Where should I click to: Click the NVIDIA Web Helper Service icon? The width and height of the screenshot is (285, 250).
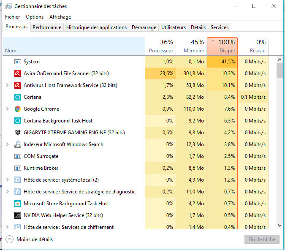tap(18, 215)
